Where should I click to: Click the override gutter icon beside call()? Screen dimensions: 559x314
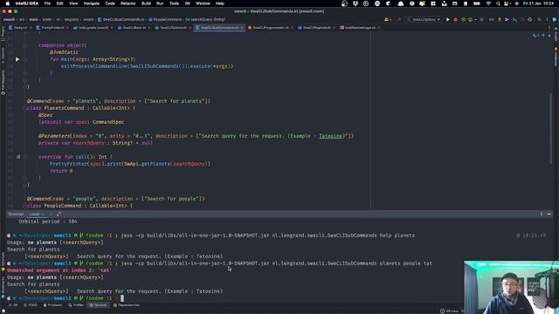tap(18, 157)
